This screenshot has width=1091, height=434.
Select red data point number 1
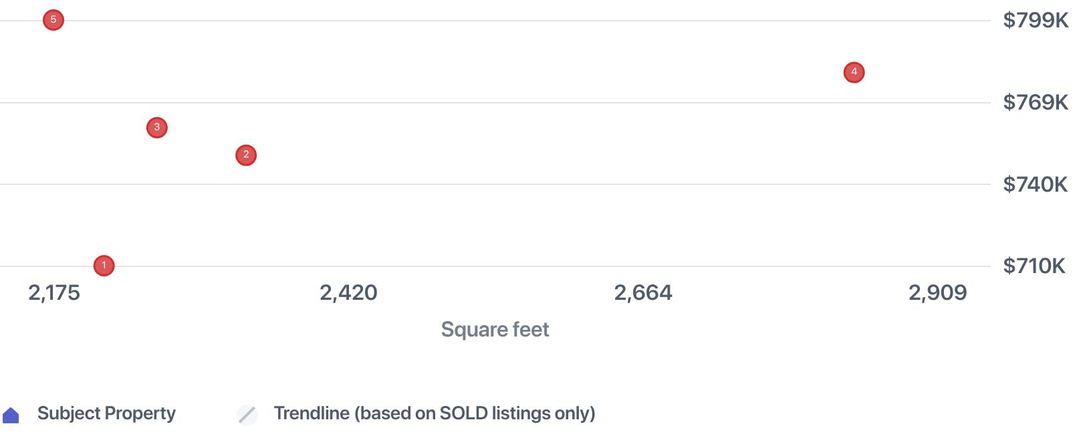click(x=104, y=266)
